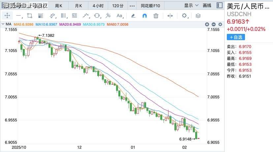Screen dimensions: 273x152
Task: Pick the eraser tool in toolbar
Action: [x=133, y=15]
